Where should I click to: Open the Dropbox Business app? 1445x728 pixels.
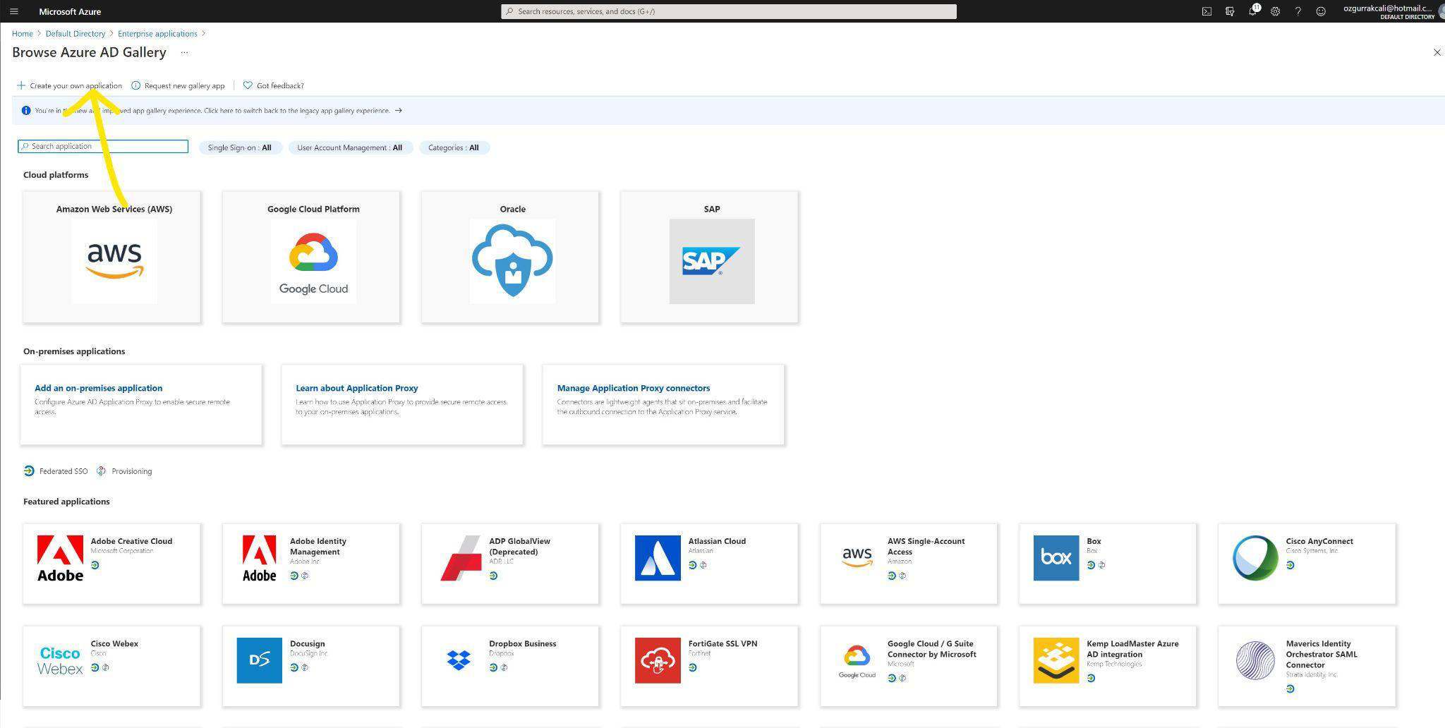coord(510,666)
